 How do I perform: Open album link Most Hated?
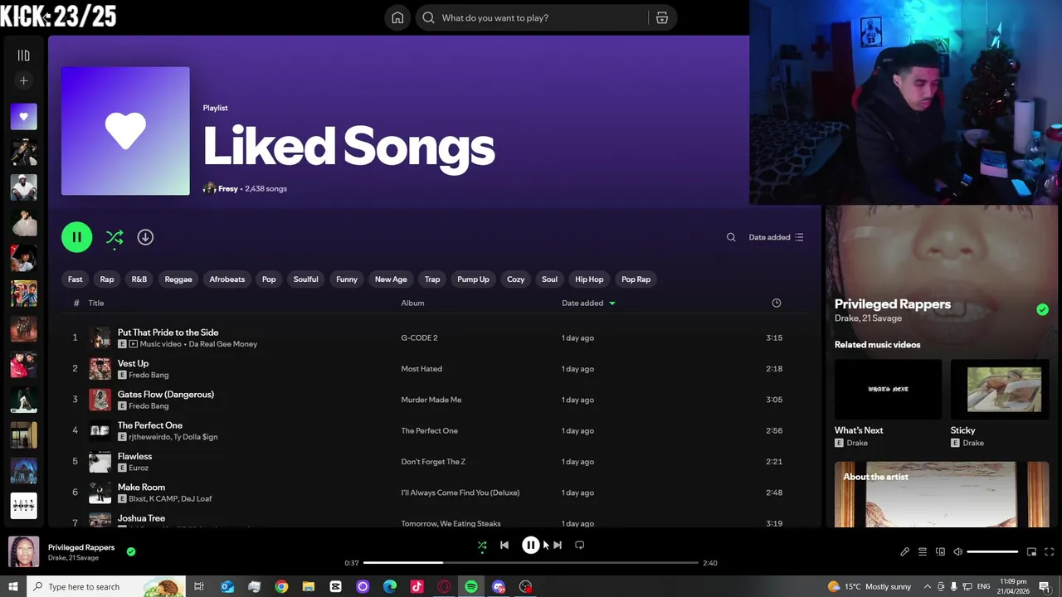click(421, 369)
